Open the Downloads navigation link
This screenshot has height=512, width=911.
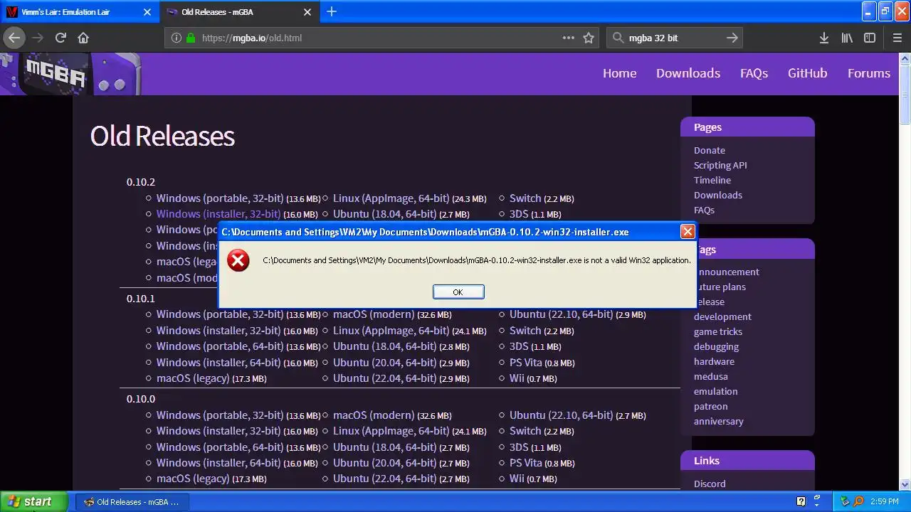[x=688, y=73]
